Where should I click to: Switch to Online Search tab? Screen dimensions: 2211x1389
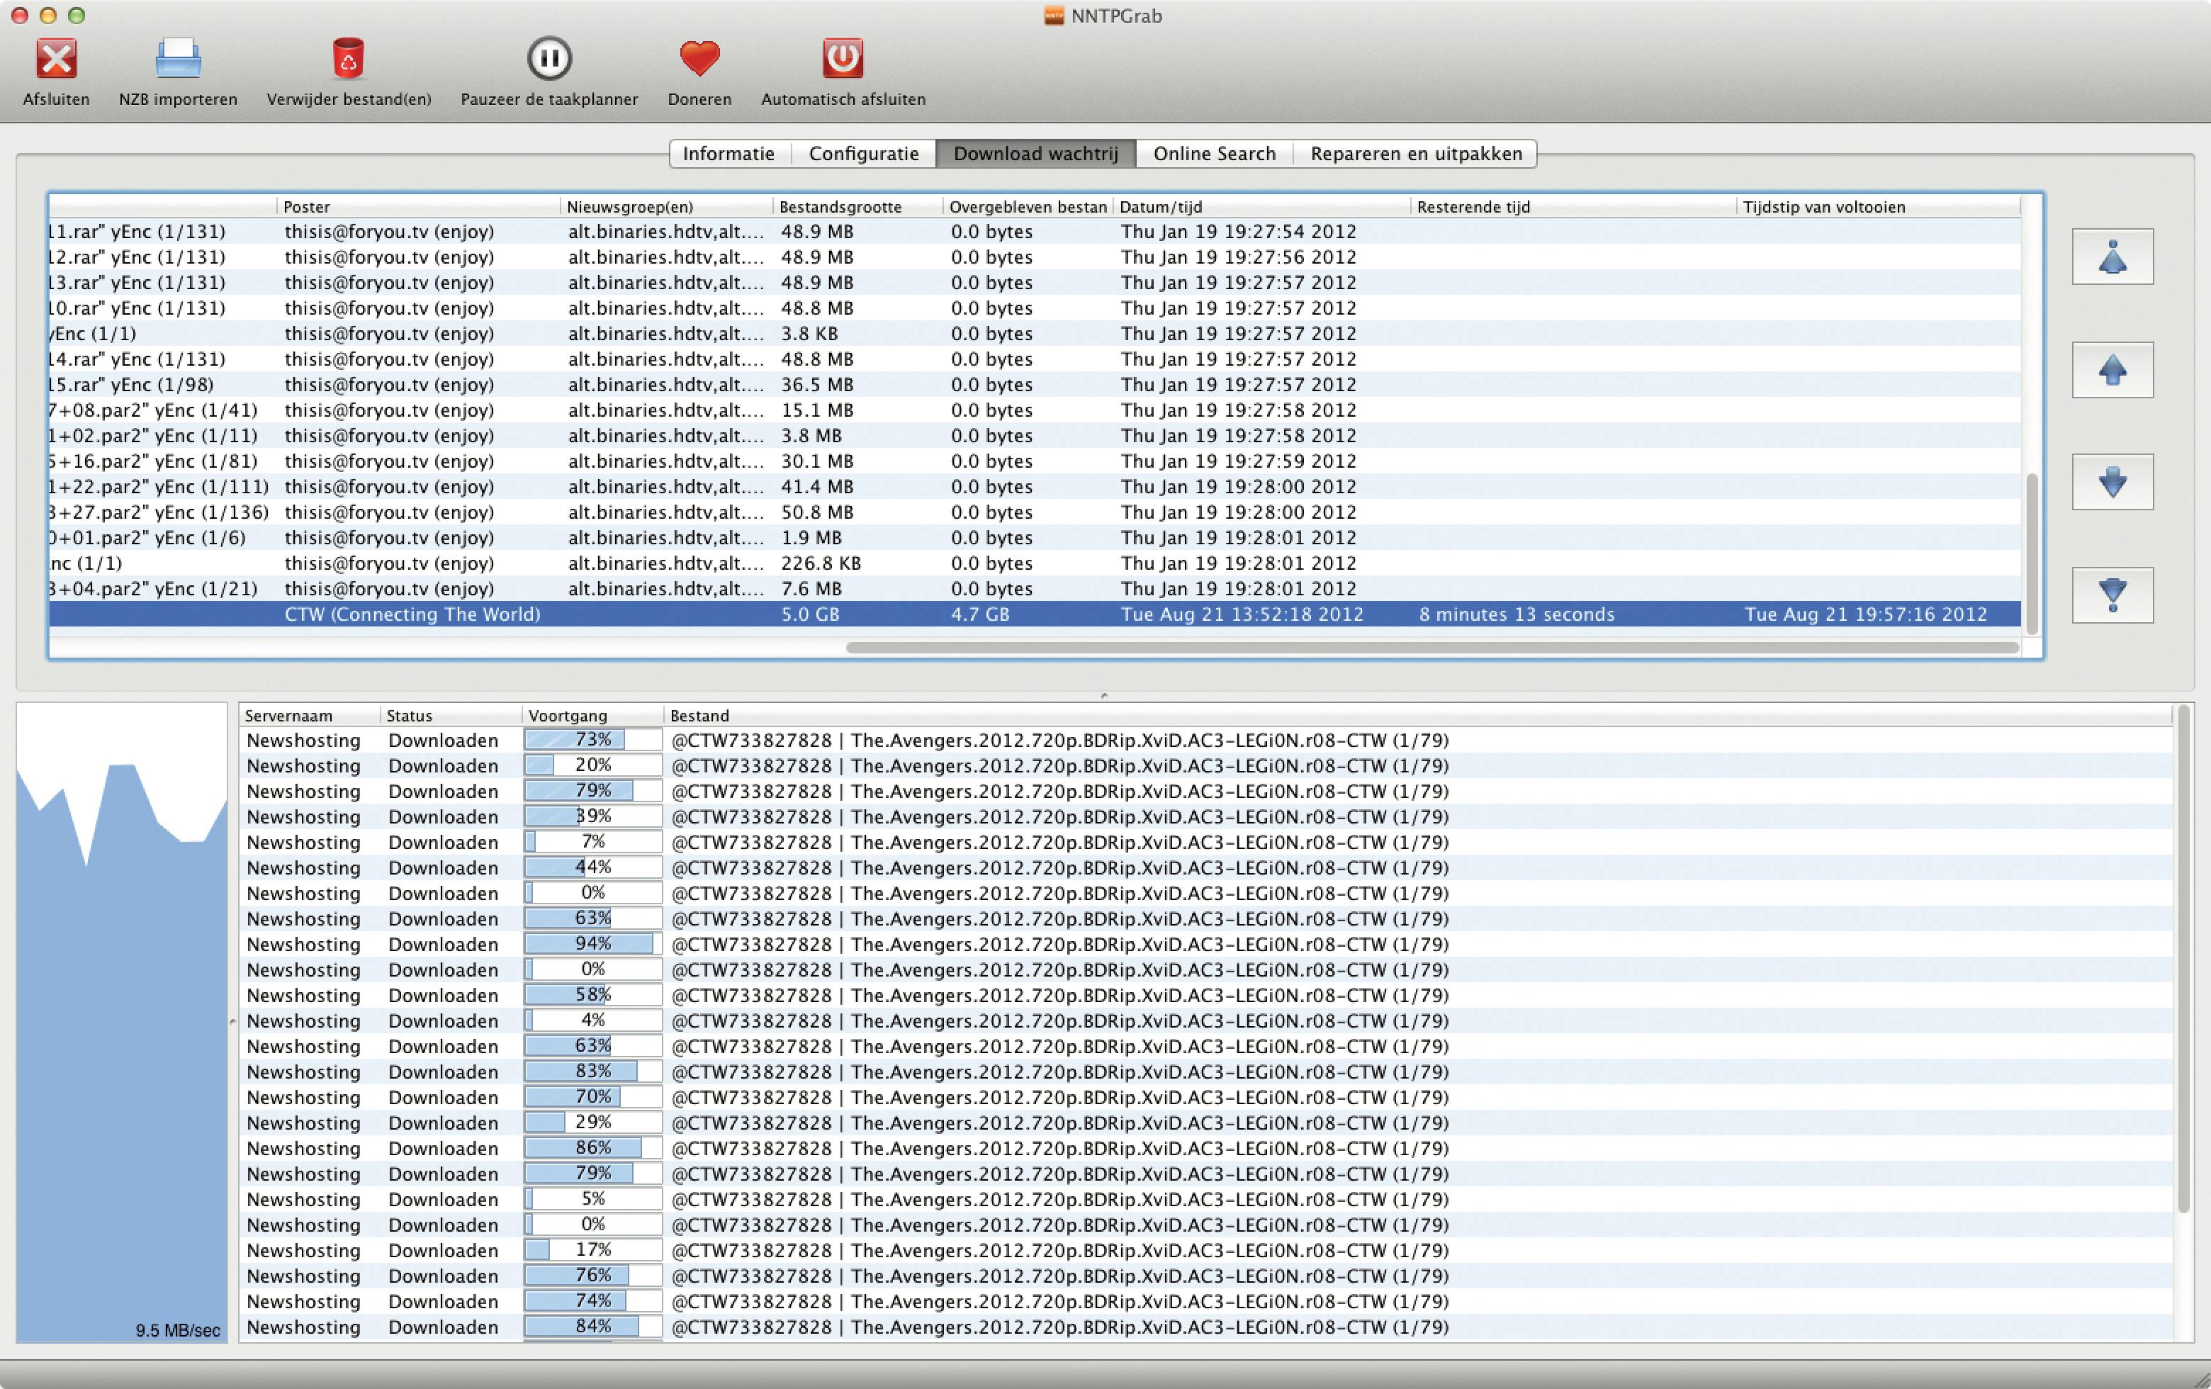[x=1214, y=153]
